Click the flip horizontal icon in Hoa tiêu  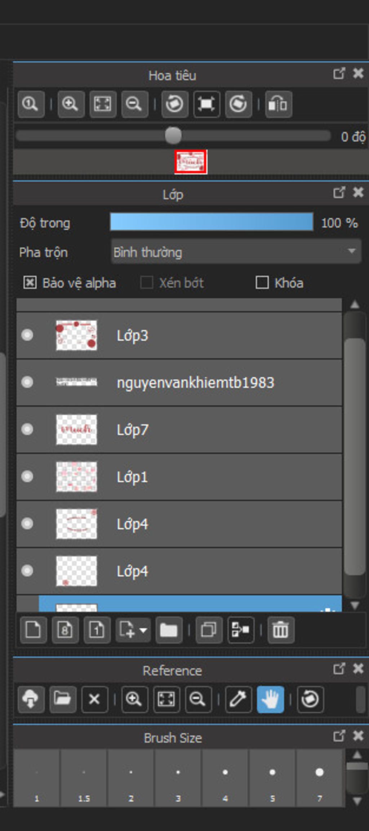[279, 104]
